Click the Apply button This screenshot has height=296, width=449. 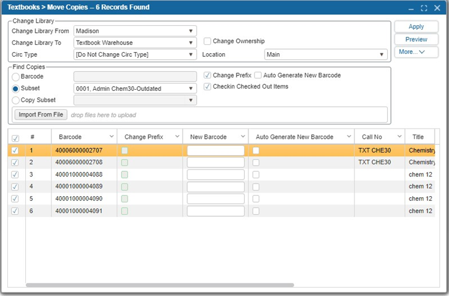tap(416, 26)
